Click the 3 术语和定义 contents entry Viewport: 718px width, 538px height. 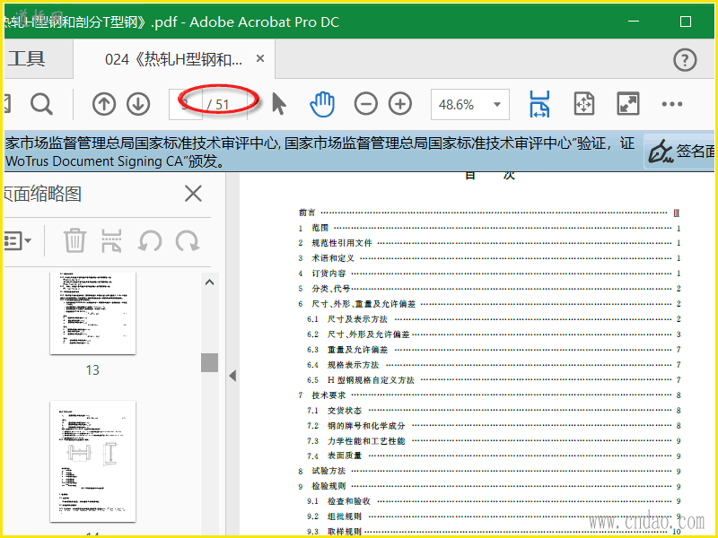(489, 258)
